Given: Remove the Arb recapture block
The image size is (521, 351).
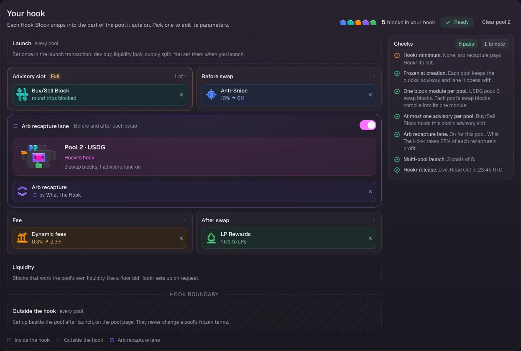Looking at the screenshot, I should point(370,192).
